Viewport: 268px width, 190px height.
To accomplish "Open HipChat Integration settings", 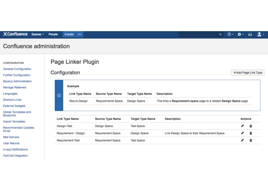I will click(x=15, y=155).
